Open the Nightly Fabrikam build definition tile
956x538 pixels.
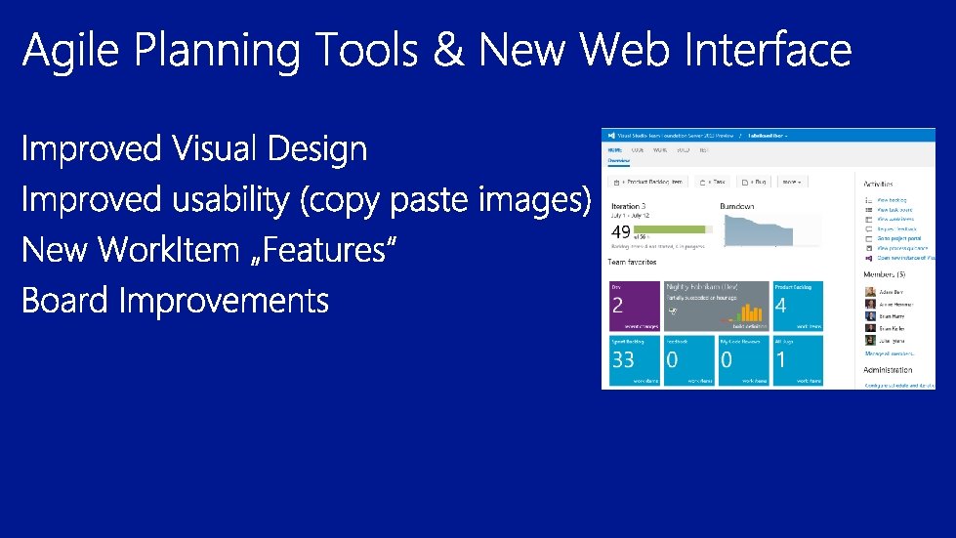pyautogui.click(x=717, y=306)
